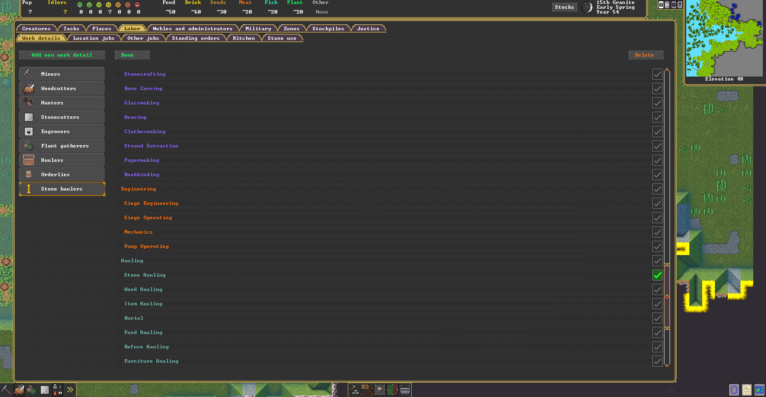Image resolution: width=766 pixels, height=397 pixels.
Task: Select the chop trees tool
Action: click(x=19, y=389)
